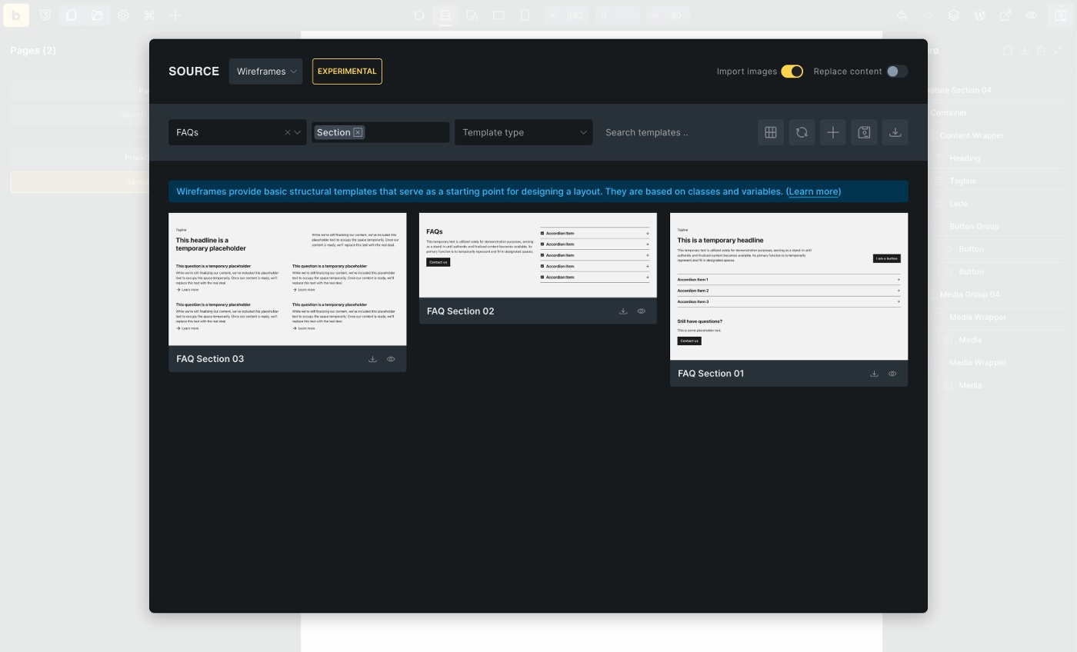Click the refresh templates icon

[x=802, y=132]
